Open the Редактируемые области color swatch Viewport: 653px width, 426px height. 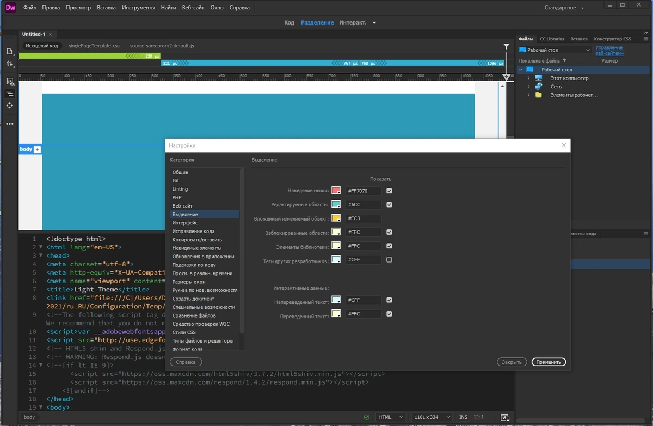tap(336, 205)
